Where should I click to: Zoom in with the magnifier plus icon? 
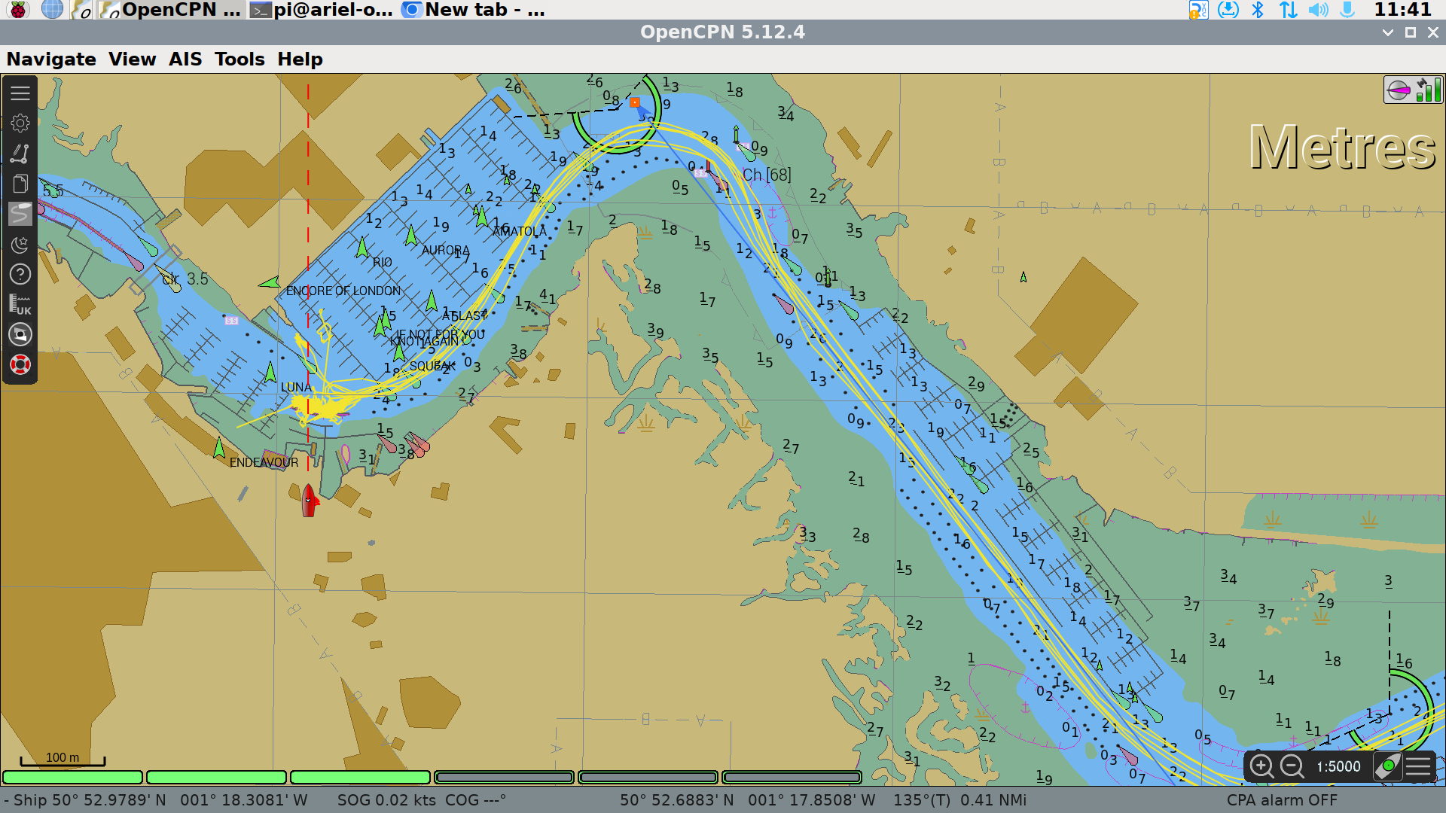point(1261,766)
